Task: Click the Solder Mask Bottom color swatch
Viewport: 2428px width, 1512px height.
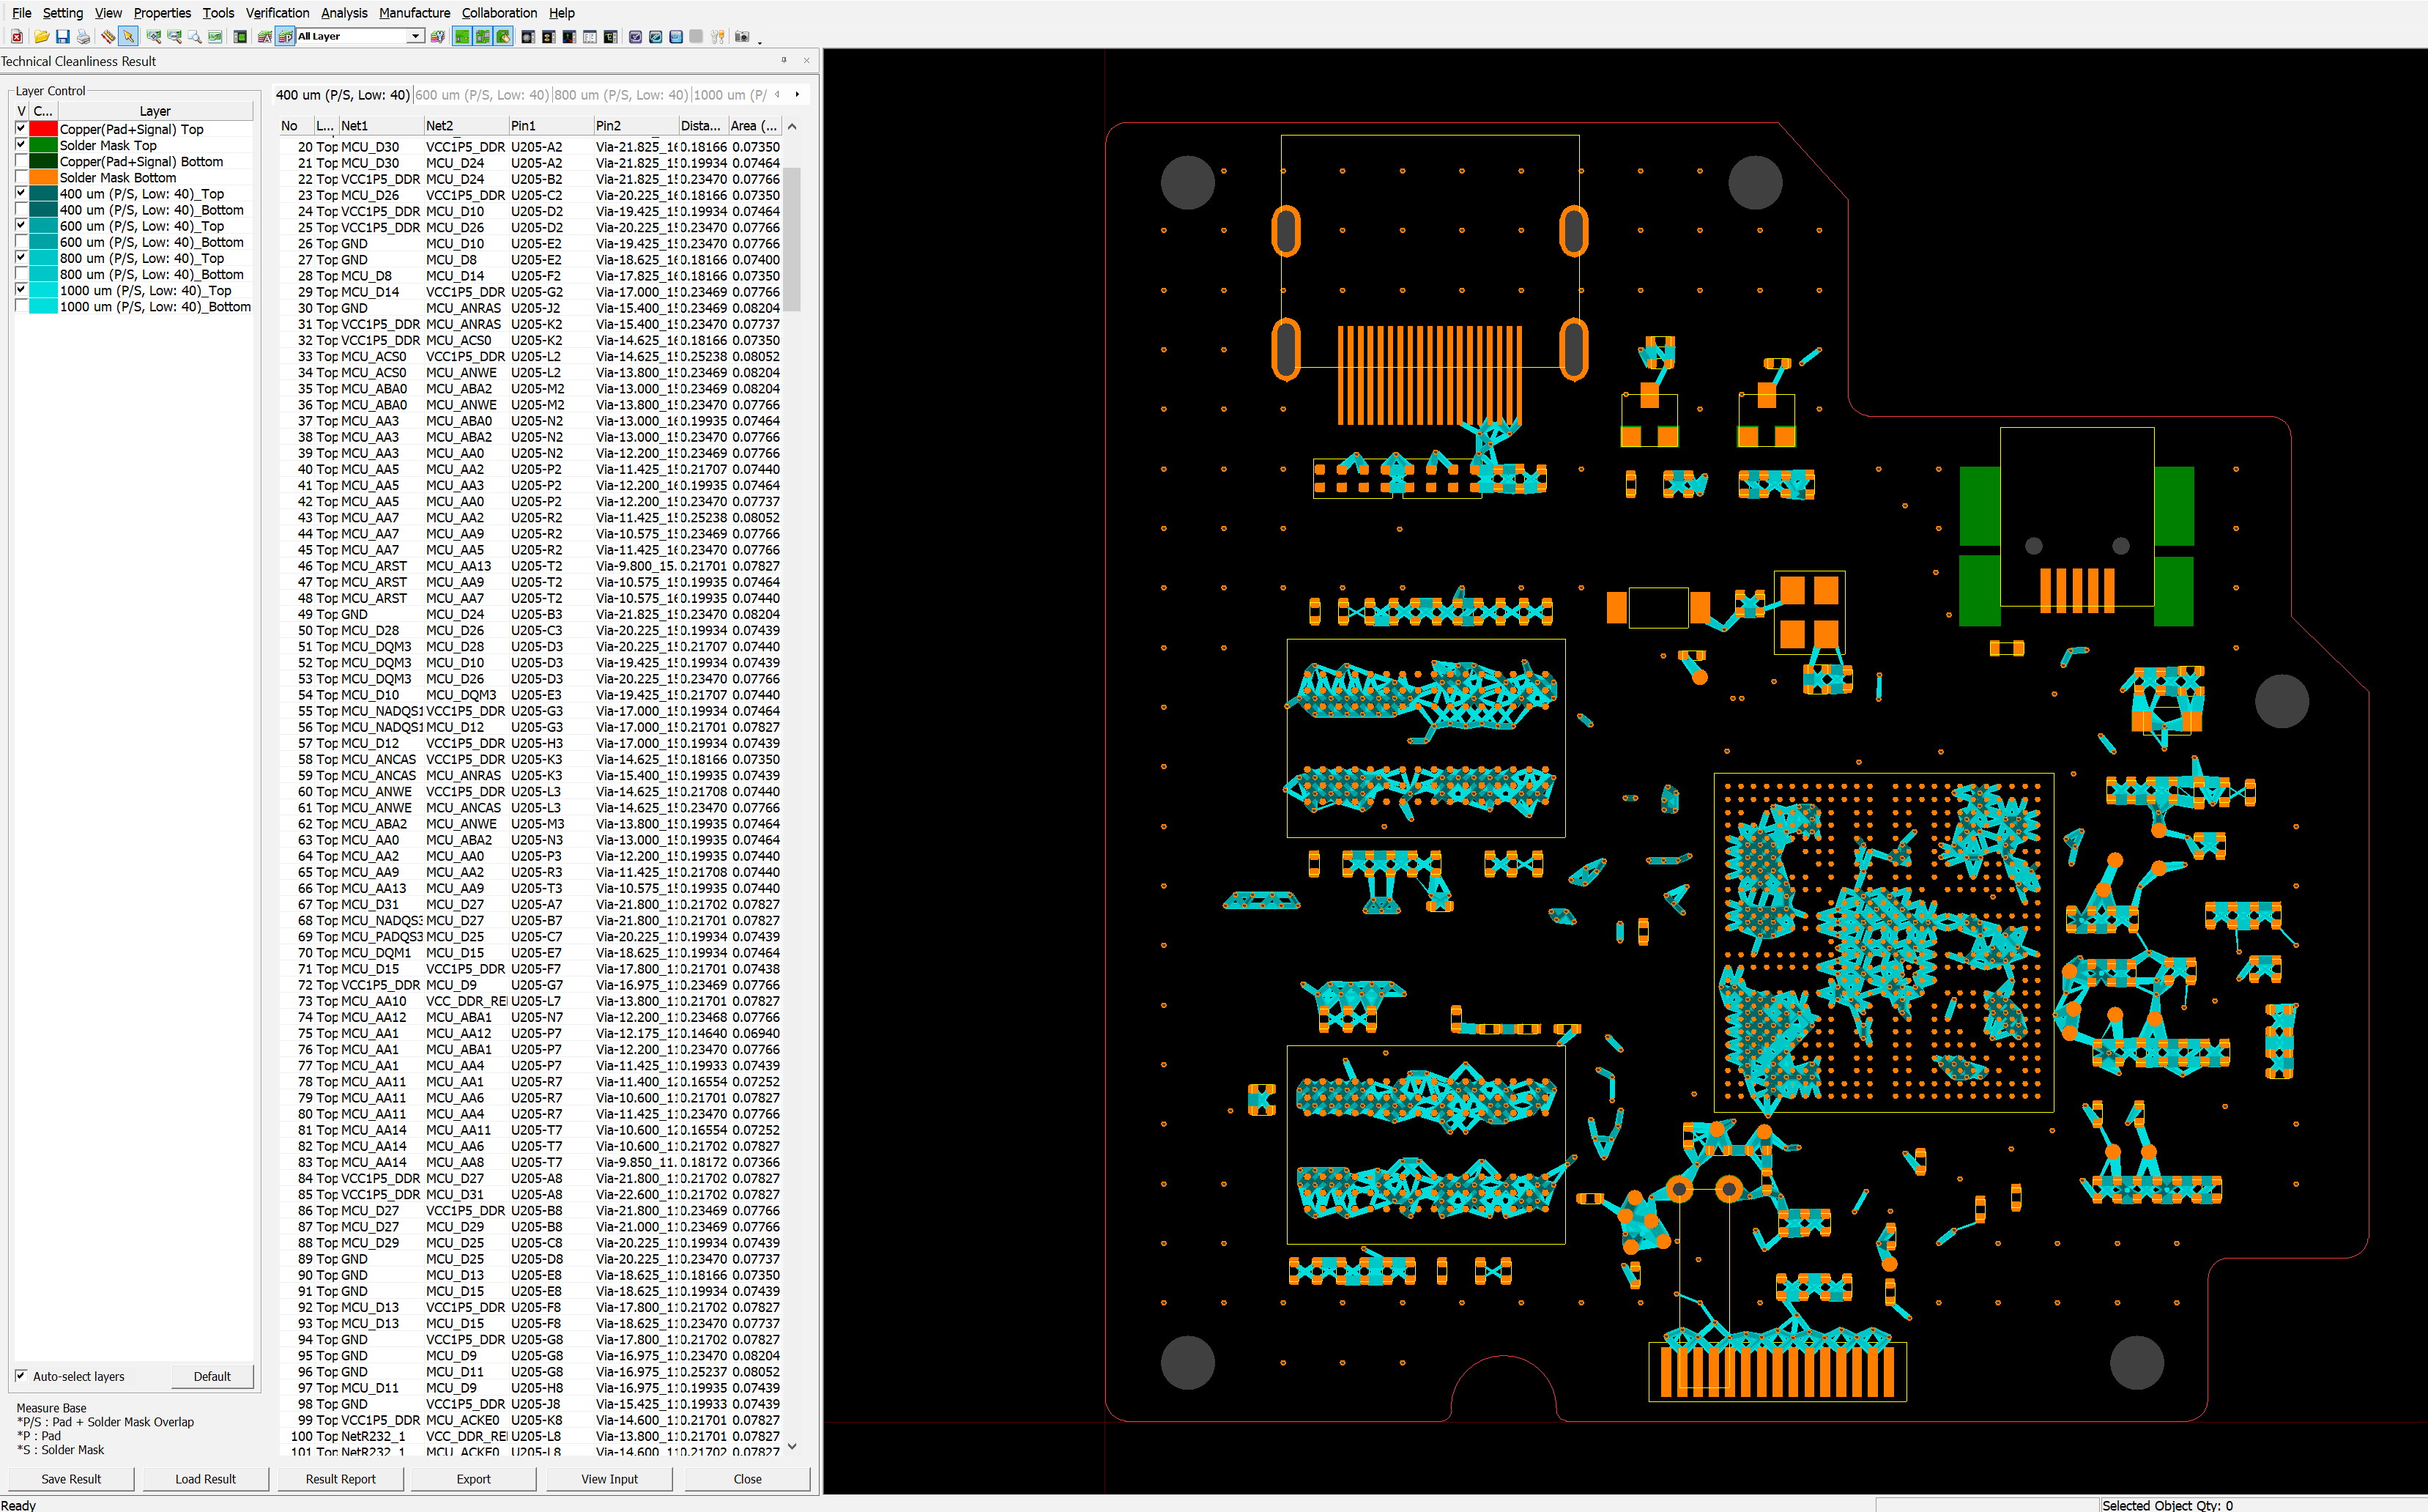Action: click(43, 178)
